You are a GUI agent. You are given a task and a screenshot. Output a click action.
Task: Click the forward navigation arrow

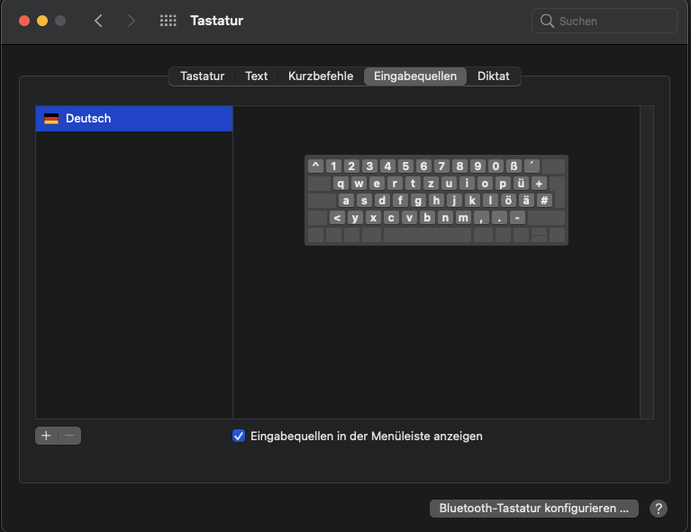pos(132,21)
